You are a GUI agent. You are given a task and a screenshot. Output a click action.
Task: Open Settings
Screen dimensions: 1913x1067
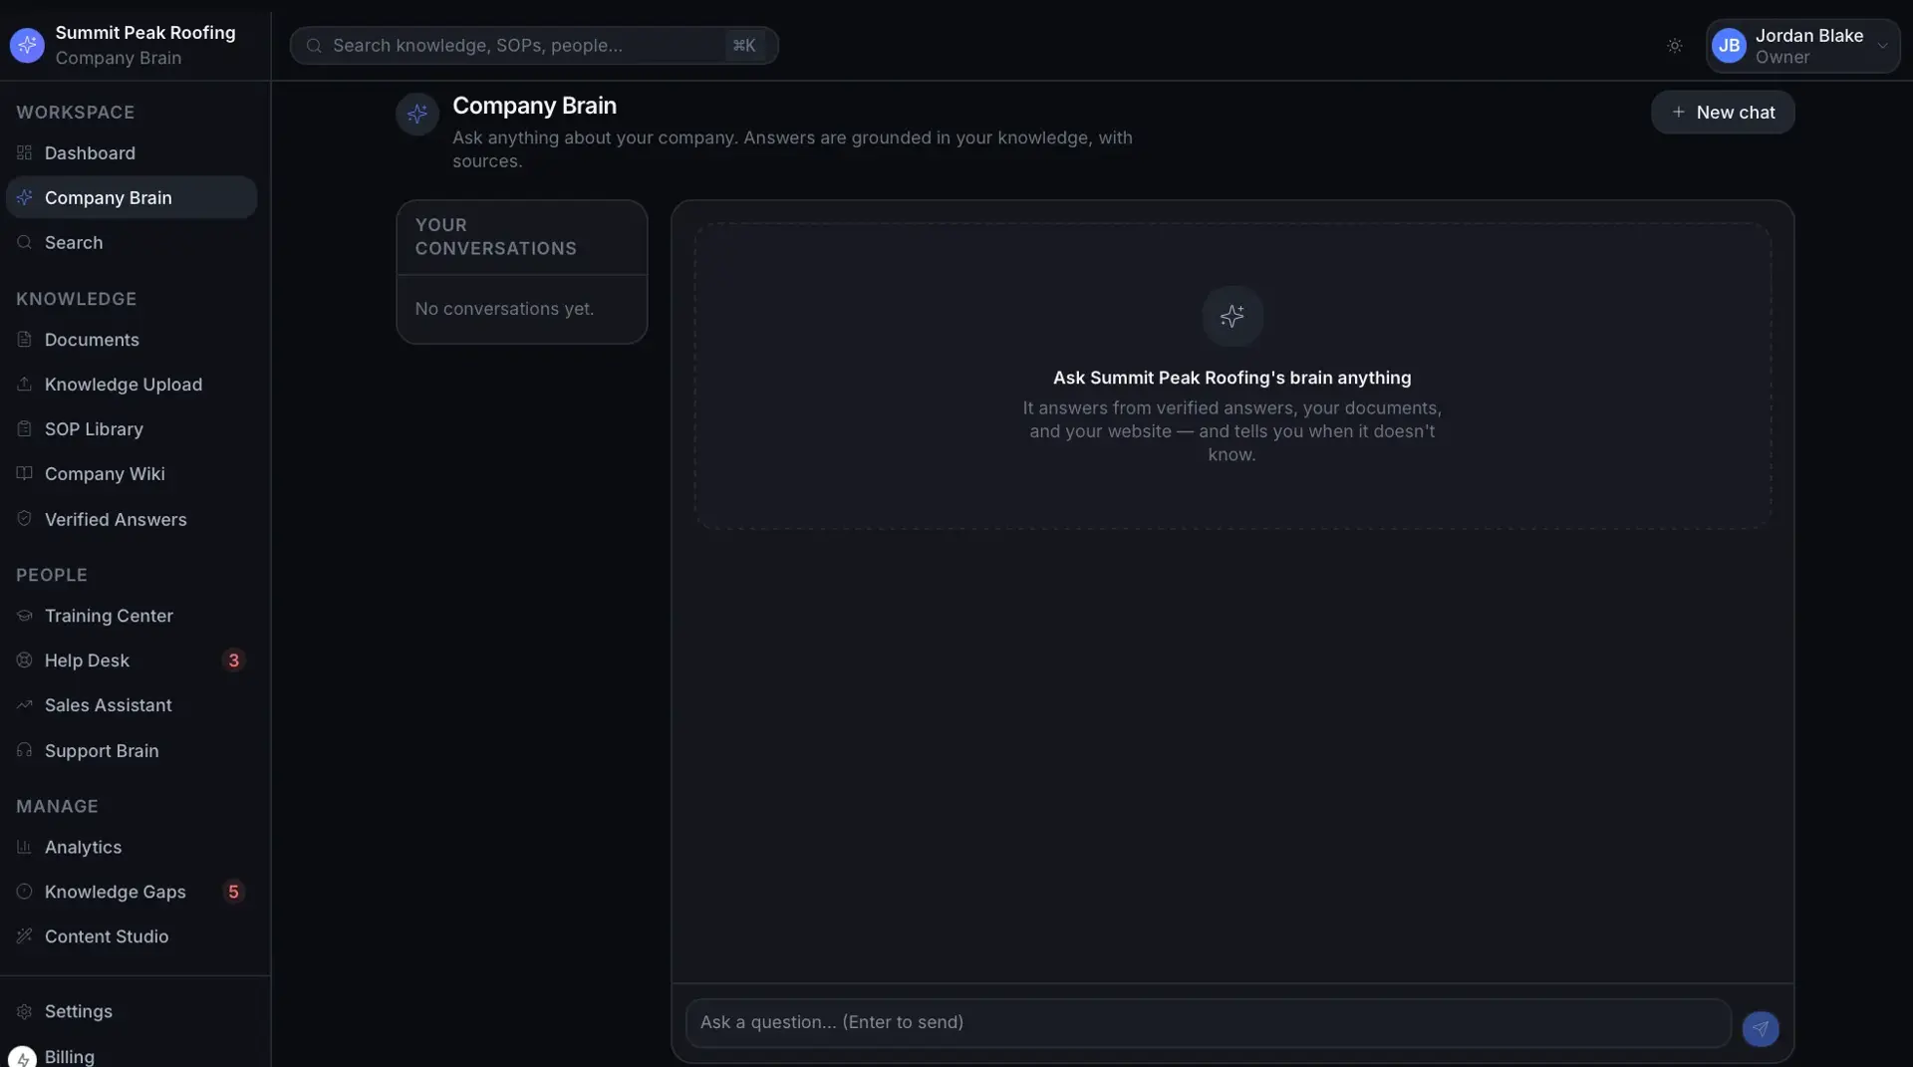click(x=132, y=1011)
